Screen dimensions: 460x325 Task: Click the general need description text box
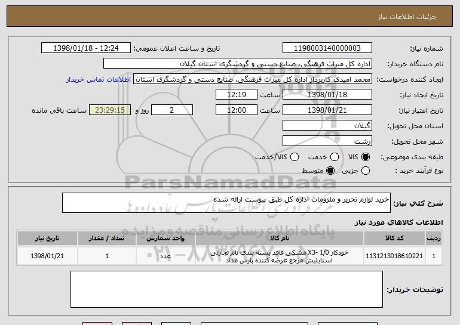tap(226, 203)
